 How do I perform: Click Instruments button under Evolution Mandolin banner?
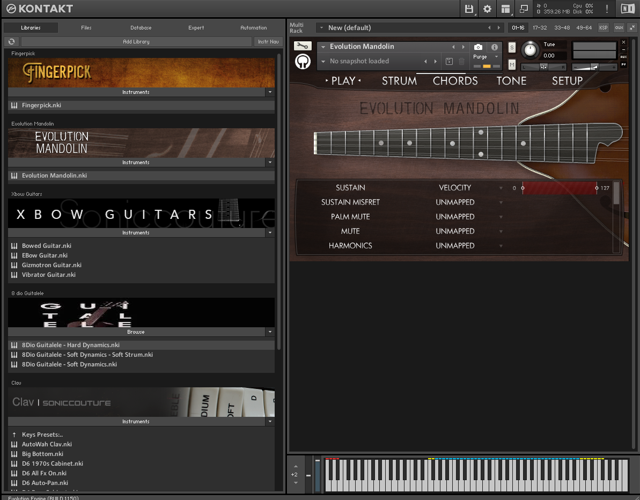(136, 163)
